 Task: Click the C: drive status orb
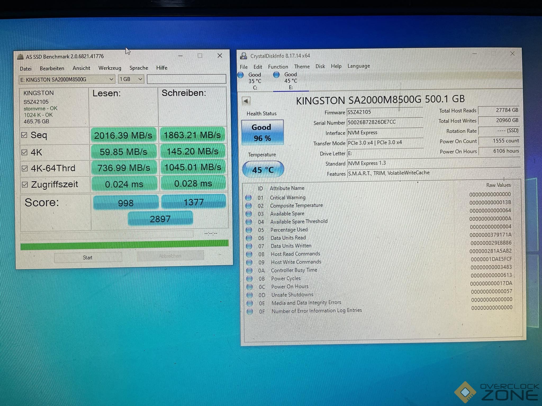pos(241,75)
